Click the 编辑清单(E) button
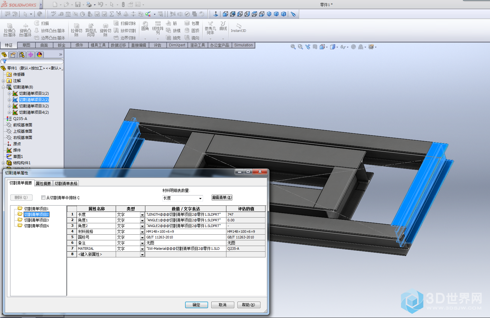Viewport: 490px width, 318px height. click(x=222, y=197)
